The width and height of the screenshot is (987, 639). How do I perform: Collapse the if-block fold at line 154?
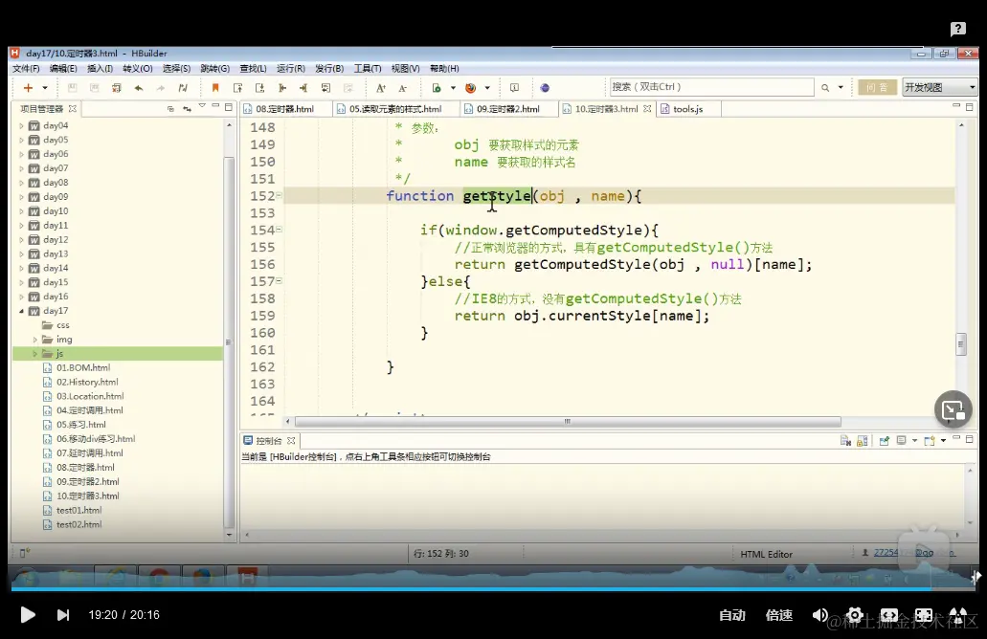click(279, 230)
